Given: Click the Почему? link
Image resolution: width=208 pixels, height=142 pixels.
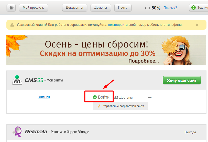Looking at the screenshot, I should coord(170,8).
